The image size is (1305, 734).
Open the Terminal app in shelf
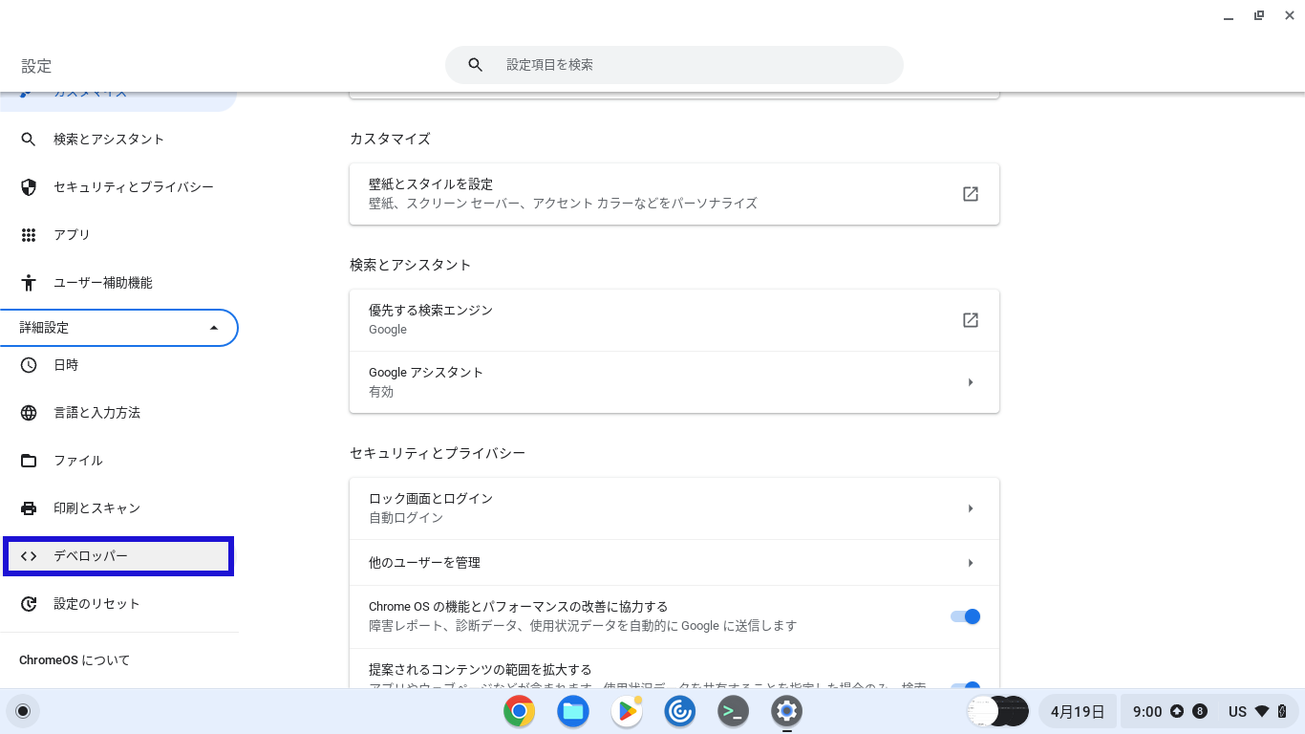tap(733, 711)
